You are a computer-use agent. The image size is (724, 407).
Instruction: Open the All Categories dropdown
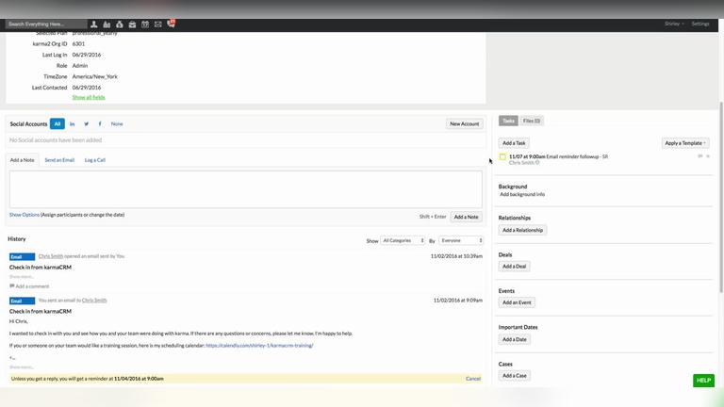click(x=403, y=240)
